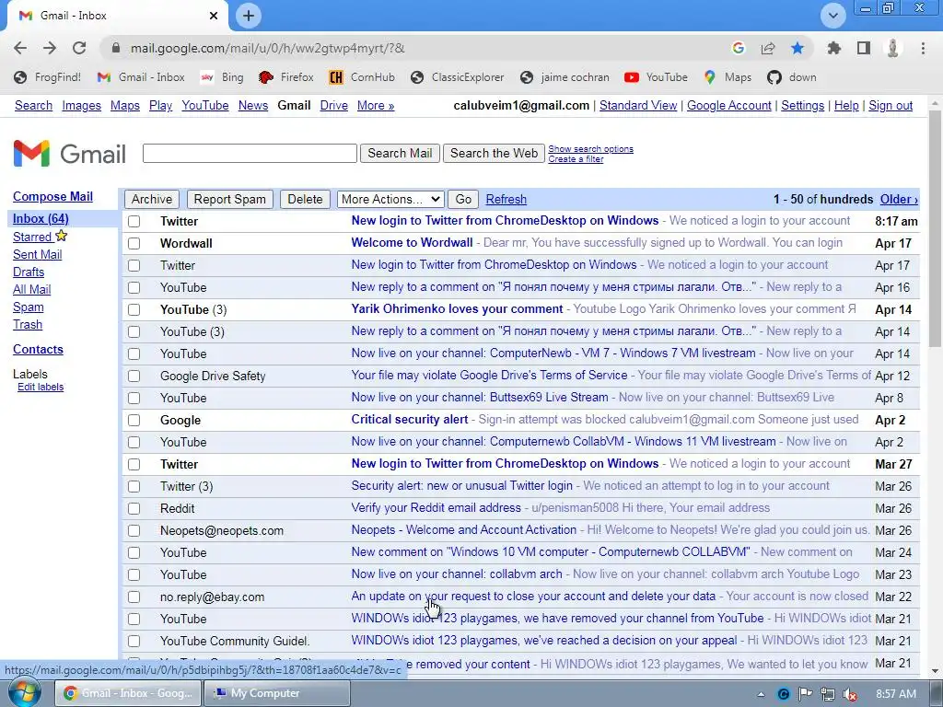Expand the More » link in the top navigation

pyautogui.click(x=376, y=105)
